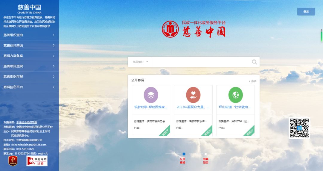Screen dimensions: 323x171
Task: Click the CHARITY IN CHINA sidebar title
Action: click(x=29, y=13)
